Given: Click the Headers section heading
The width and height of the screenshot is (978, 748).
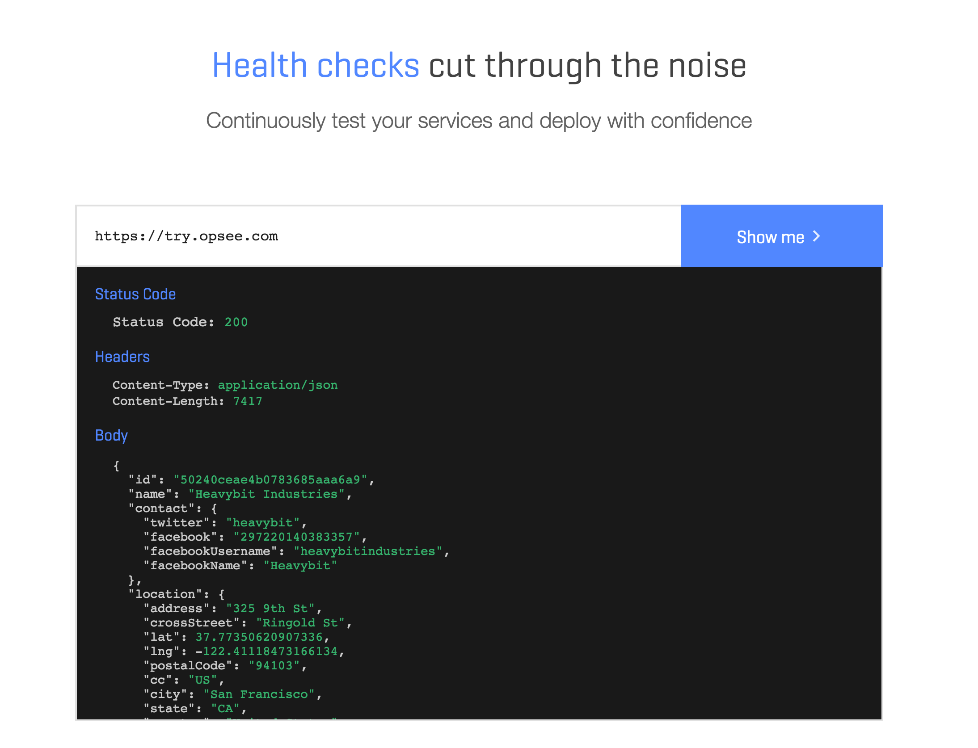Looking at the screenshot, I should pos(122,357).
